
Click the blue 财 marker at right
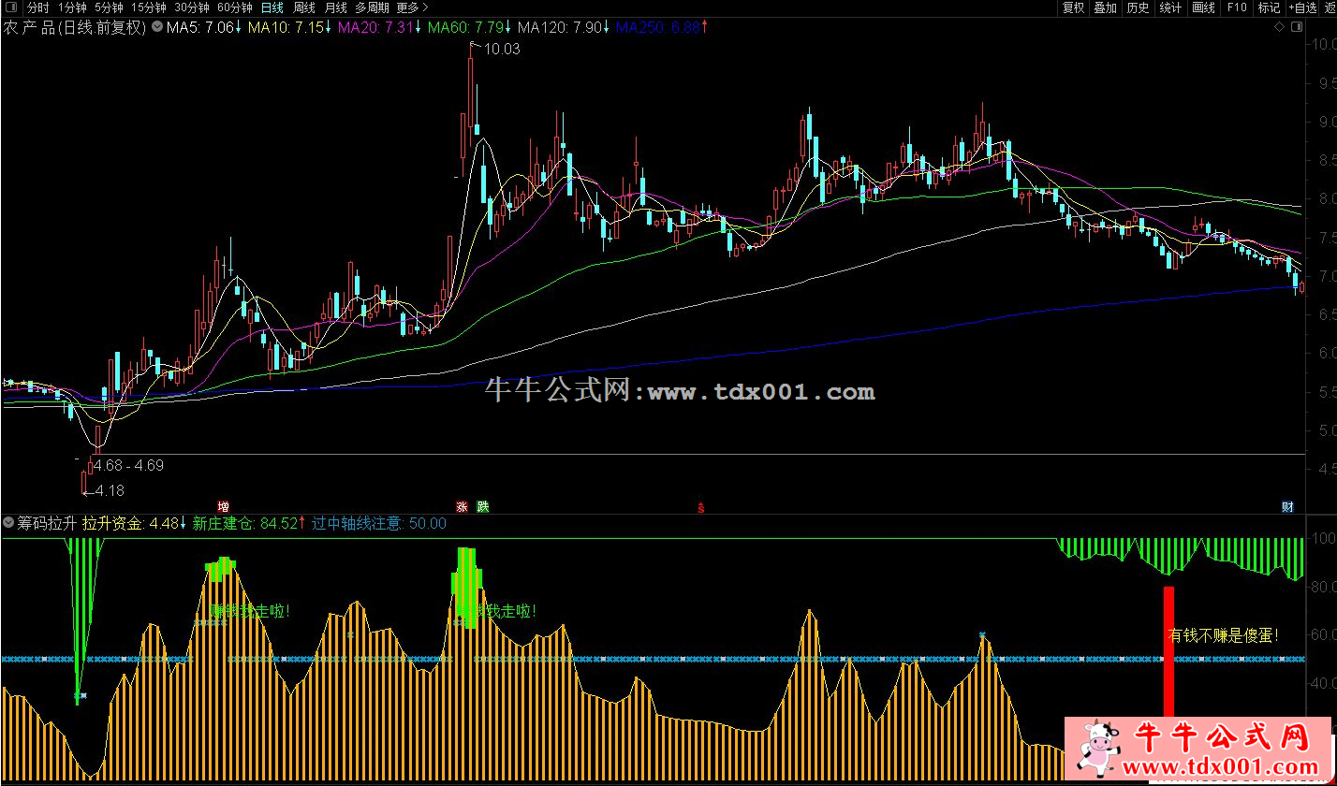coord(1287,506)
